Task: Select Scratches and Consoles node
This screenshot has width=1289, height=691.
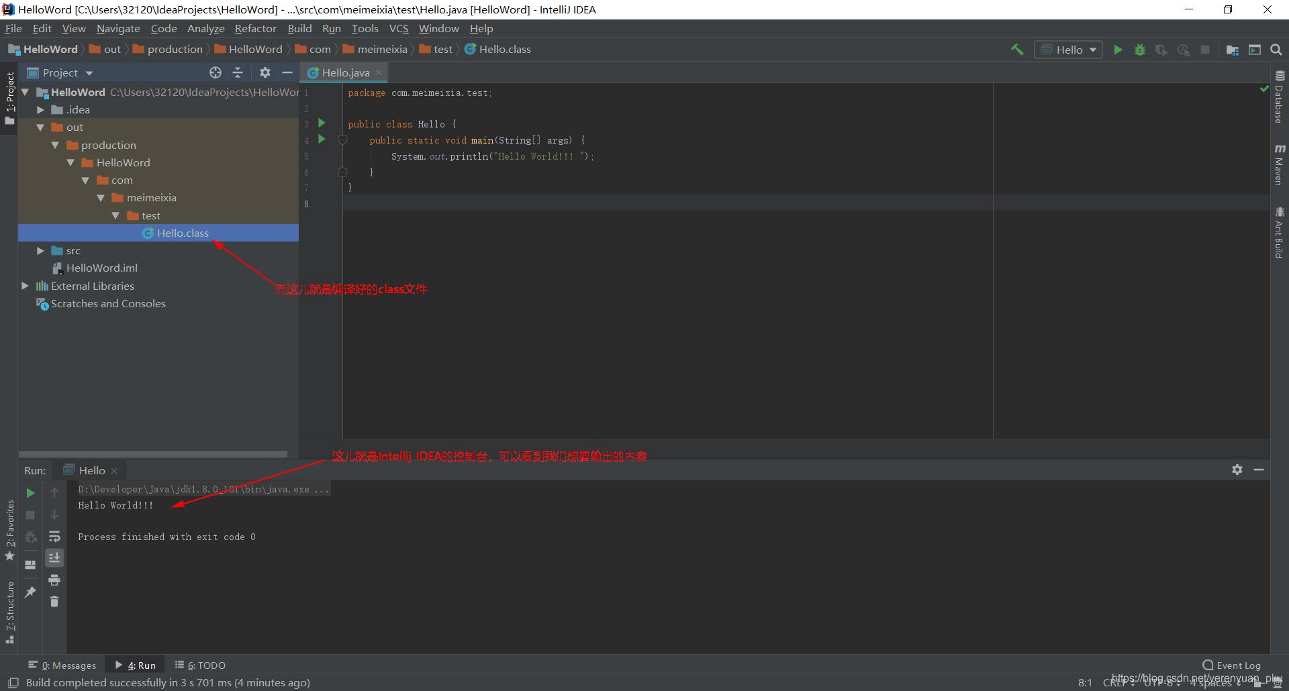Action: 108,303
